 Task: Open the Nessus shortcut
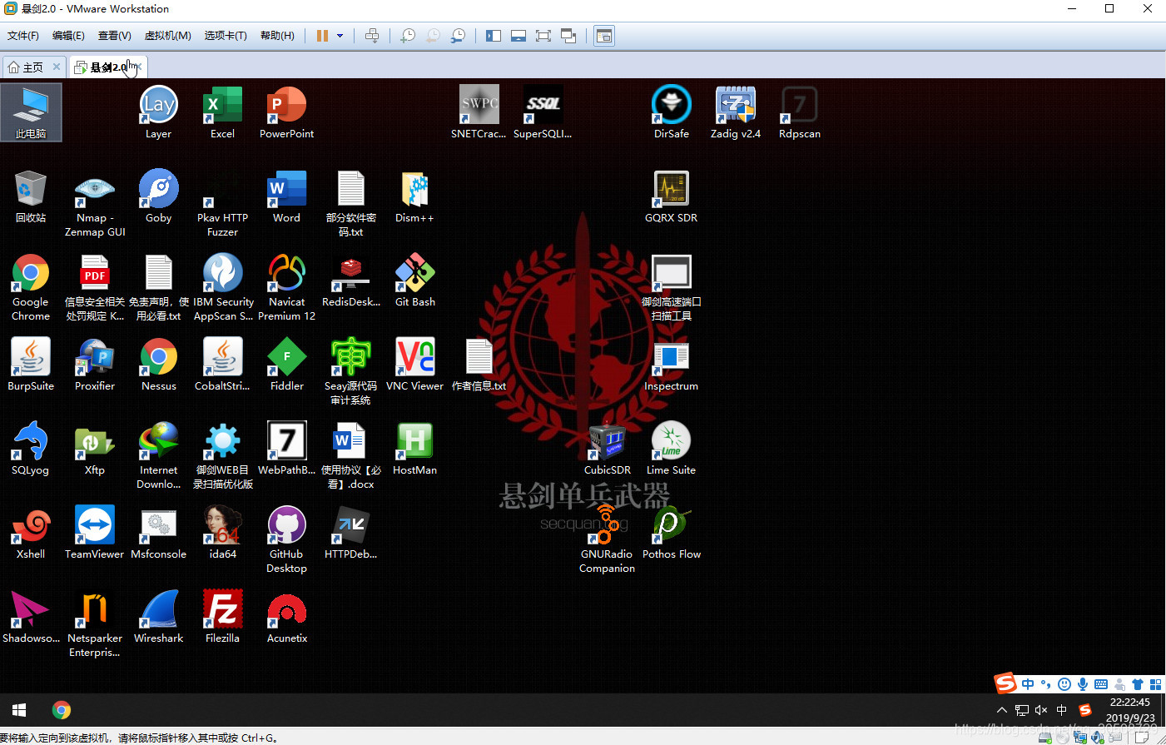pos(158,364)
